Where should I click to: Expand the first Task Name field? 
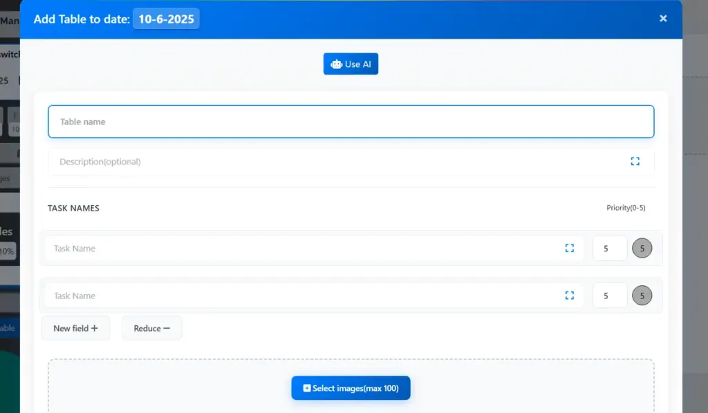(570, 248)
